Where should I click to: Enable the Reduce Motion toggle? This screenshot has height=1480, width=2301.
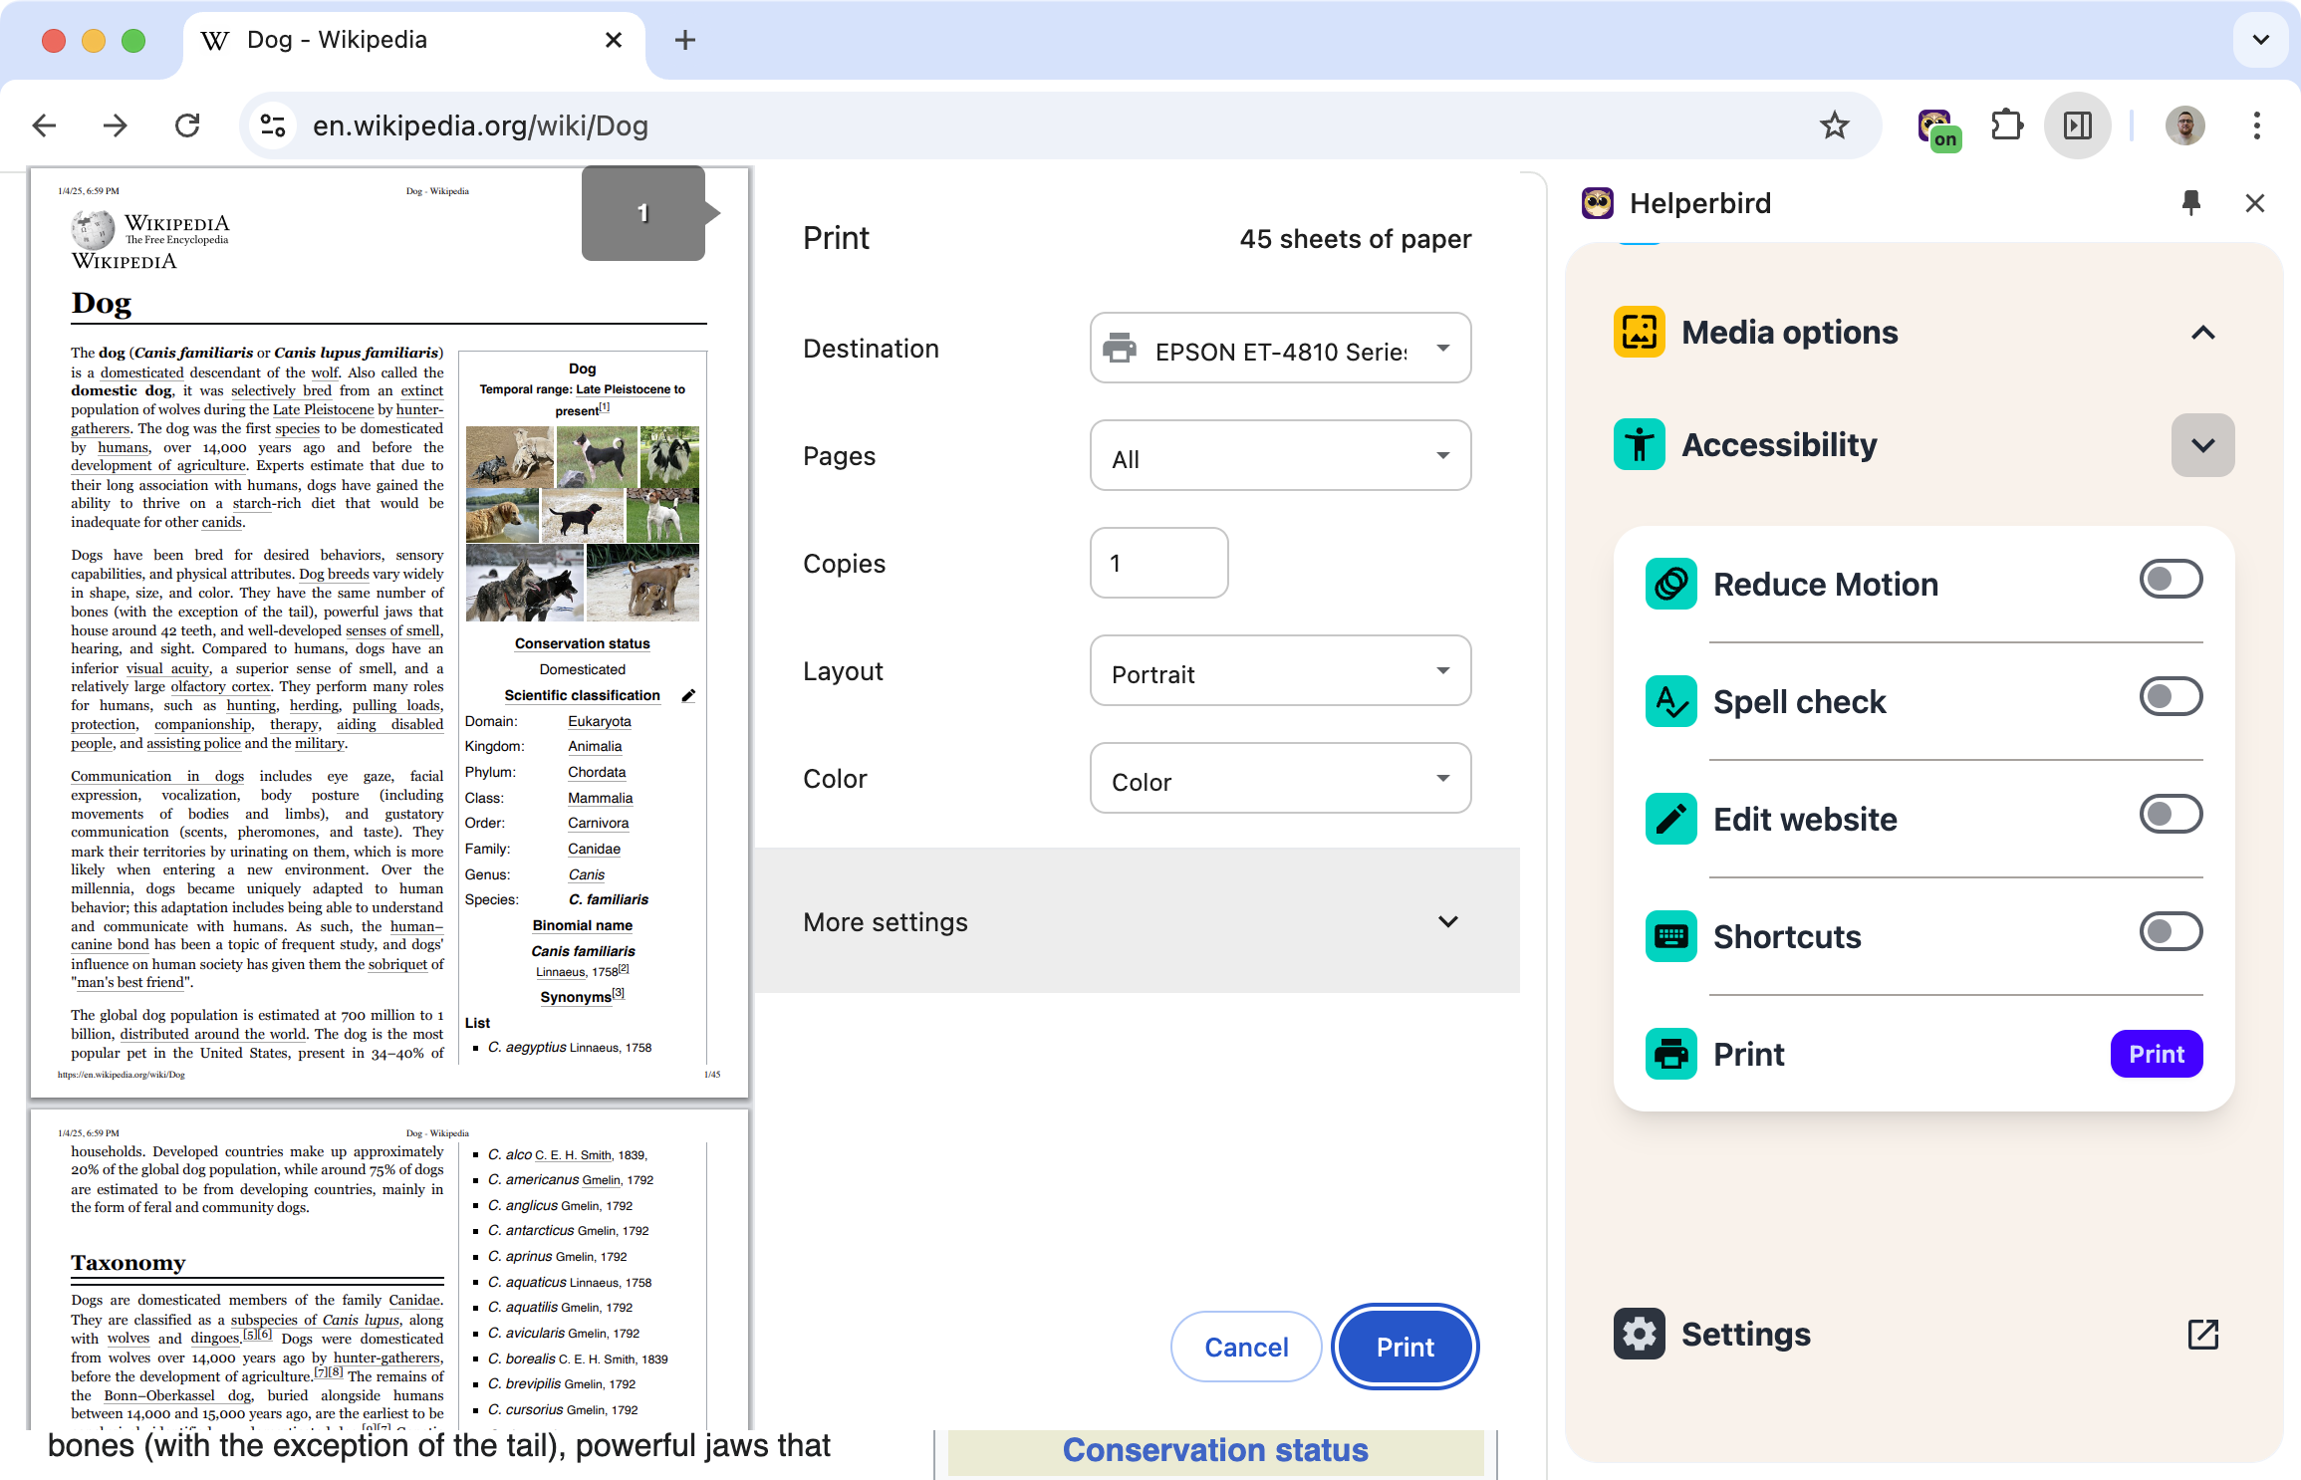2171,580
